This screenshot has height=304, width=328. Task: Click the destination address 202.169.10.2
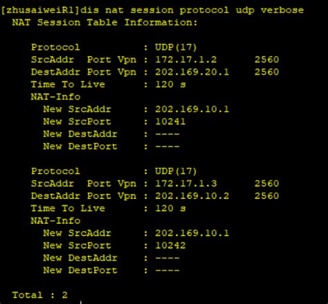192,196
